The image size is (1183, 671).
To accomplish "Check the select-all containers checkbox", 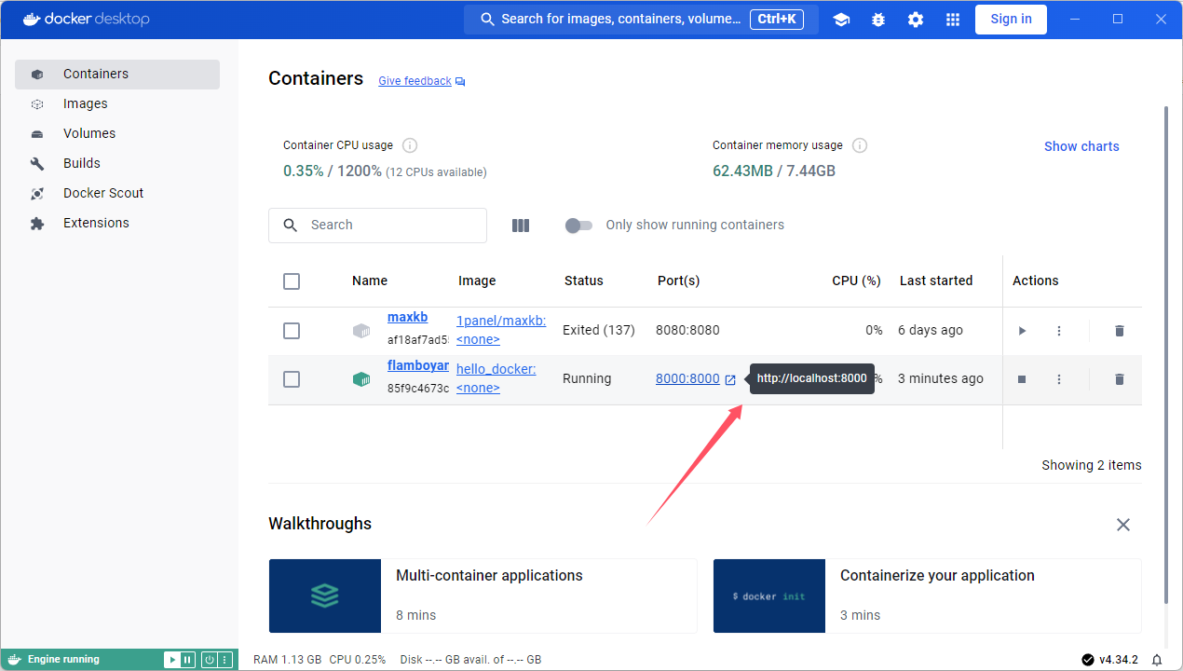I will click(x=292, y=281).
